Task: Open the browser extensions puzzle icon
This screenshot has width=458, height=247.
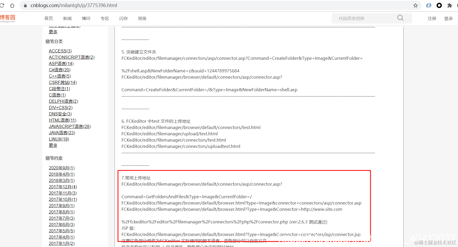Action: point(450,5)
